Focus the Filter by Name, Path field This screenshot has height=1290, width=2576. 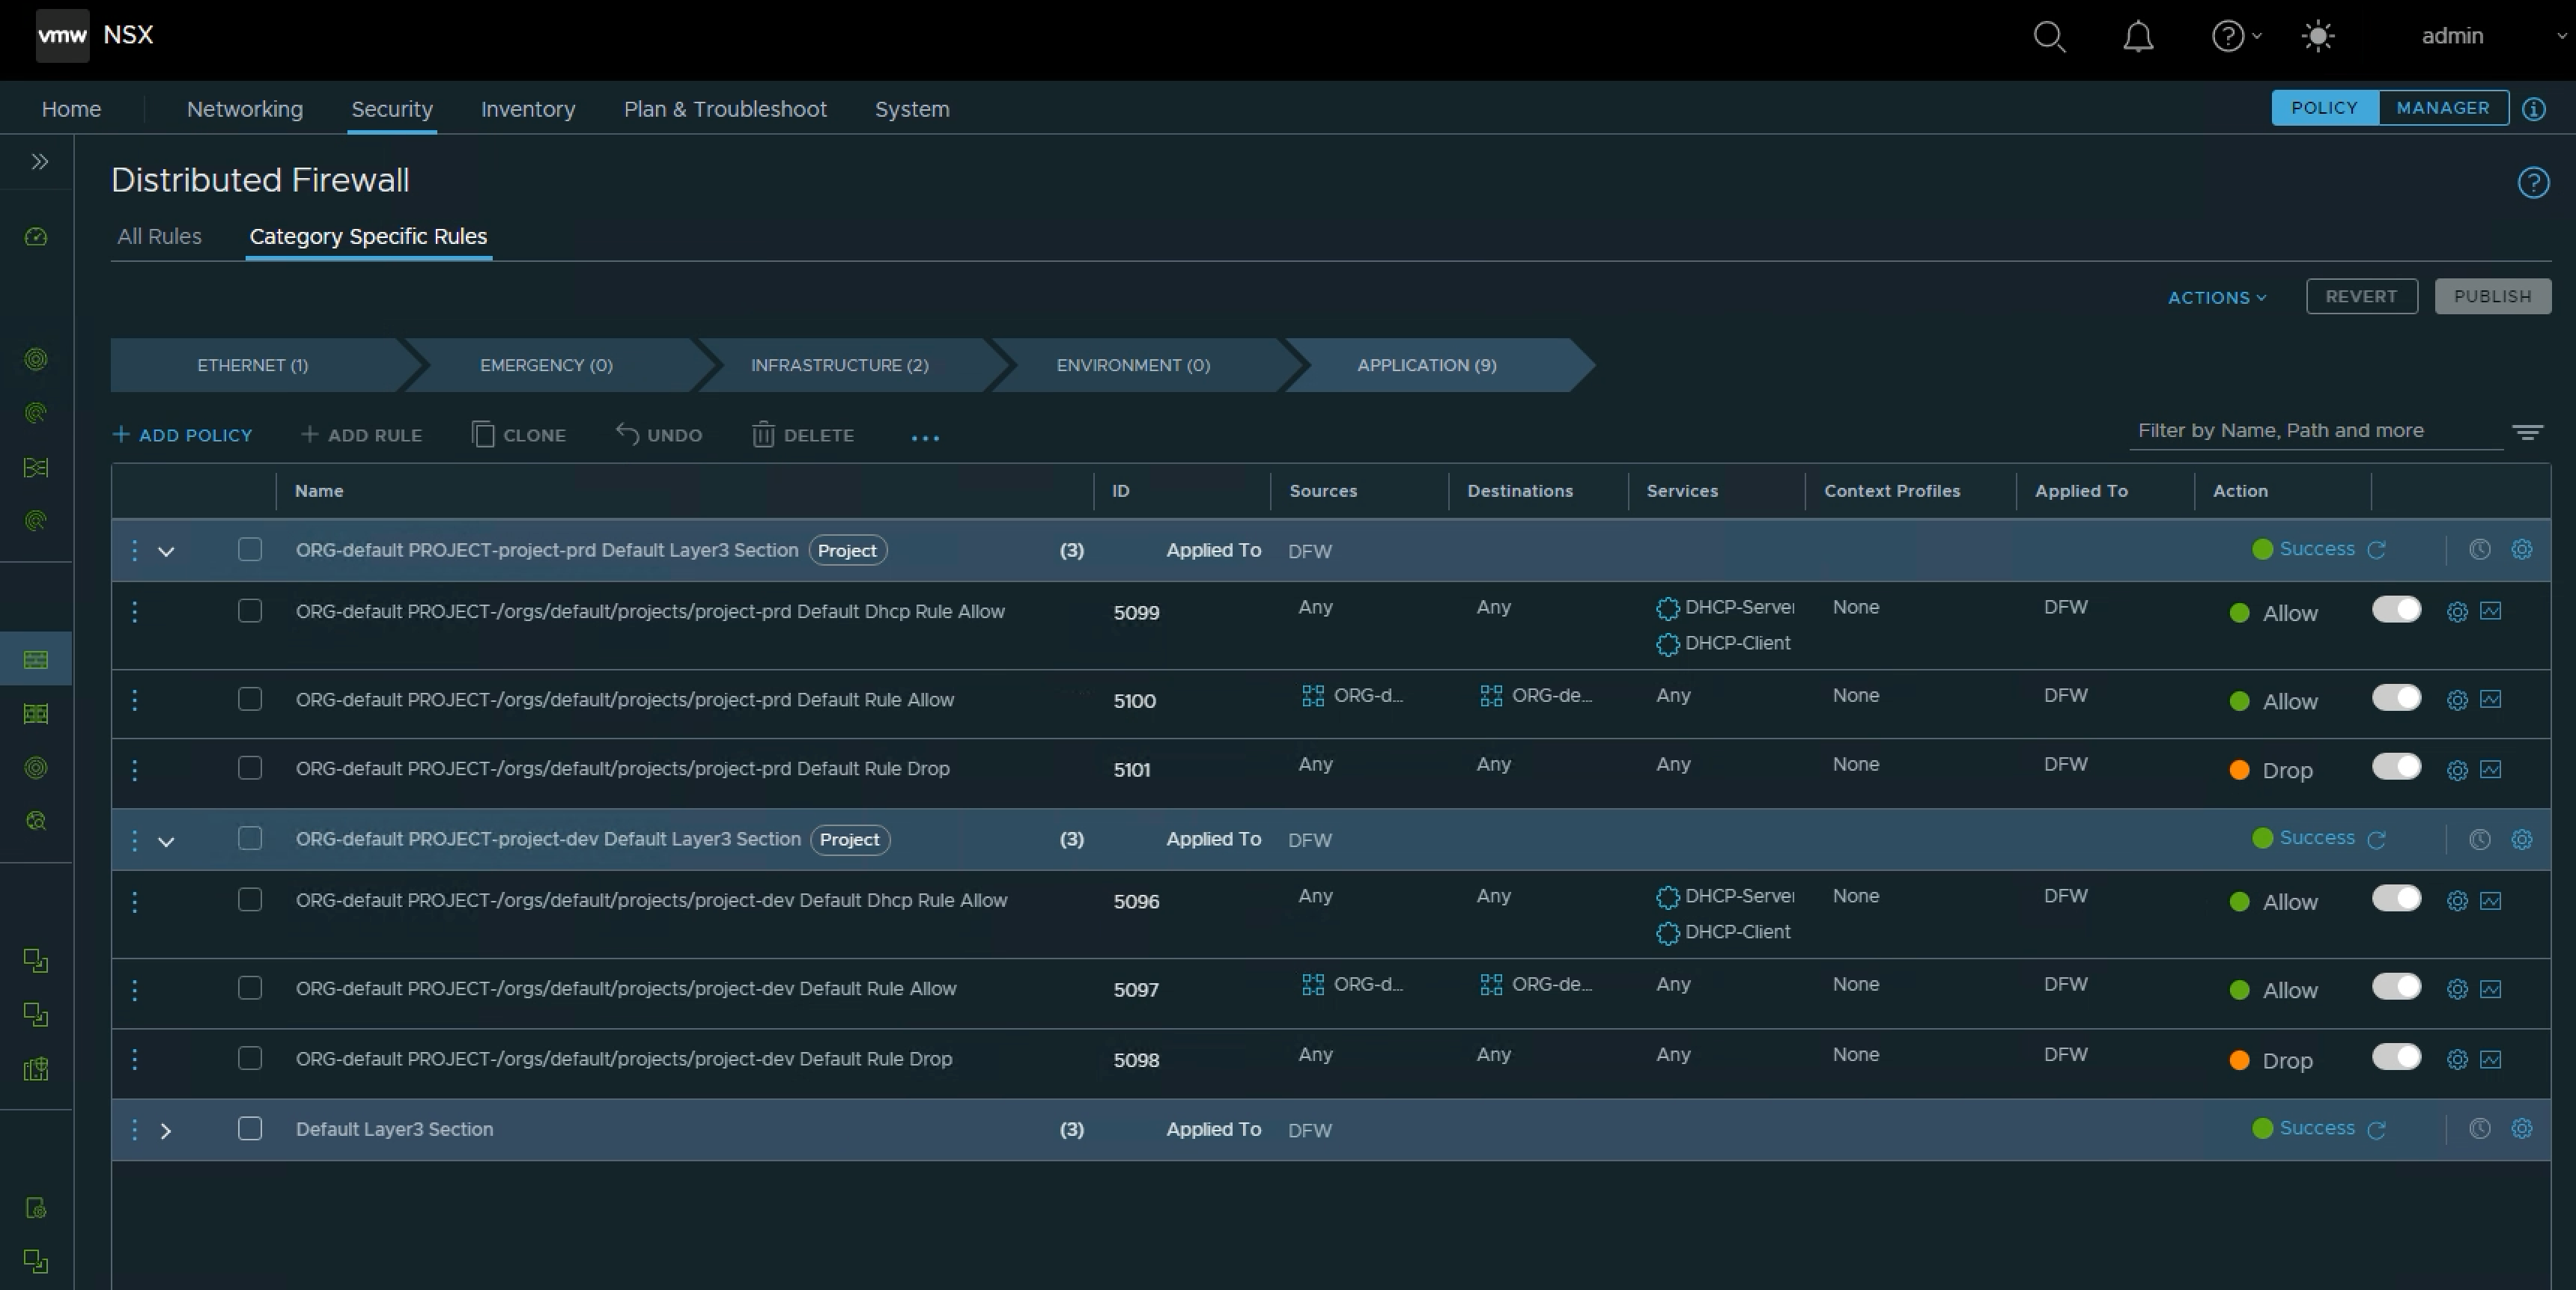(x=2315, y=431)
